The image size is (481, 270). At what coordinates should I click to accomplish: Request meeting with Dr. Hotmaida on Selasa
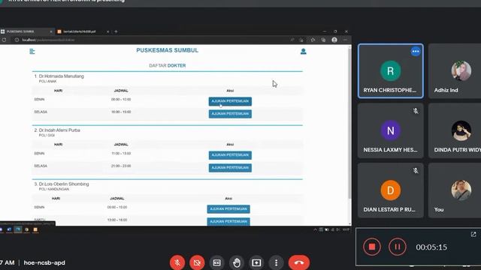[230, 114]
